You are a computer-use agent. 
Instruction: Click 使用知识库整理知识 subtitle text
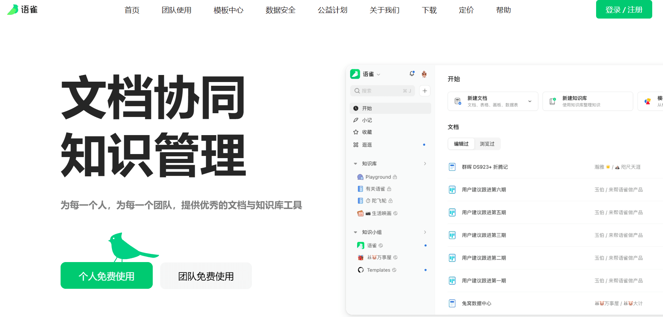pyautogui.click(x=581, y=105)
